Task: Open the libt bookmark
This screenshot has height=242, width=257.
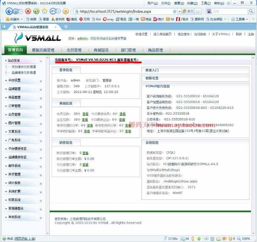Action: tap(96, 19)
